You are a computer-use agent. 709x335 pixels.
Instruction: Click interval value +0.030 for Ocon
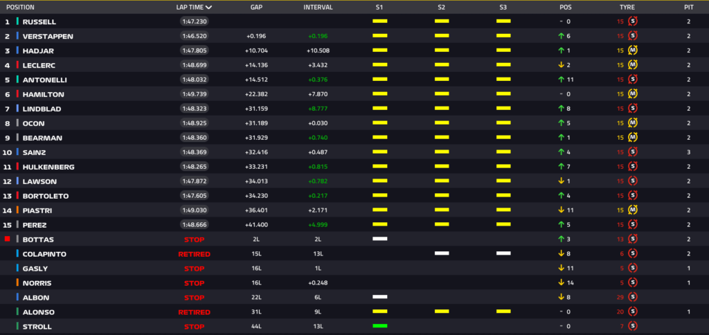pos(318,123)
